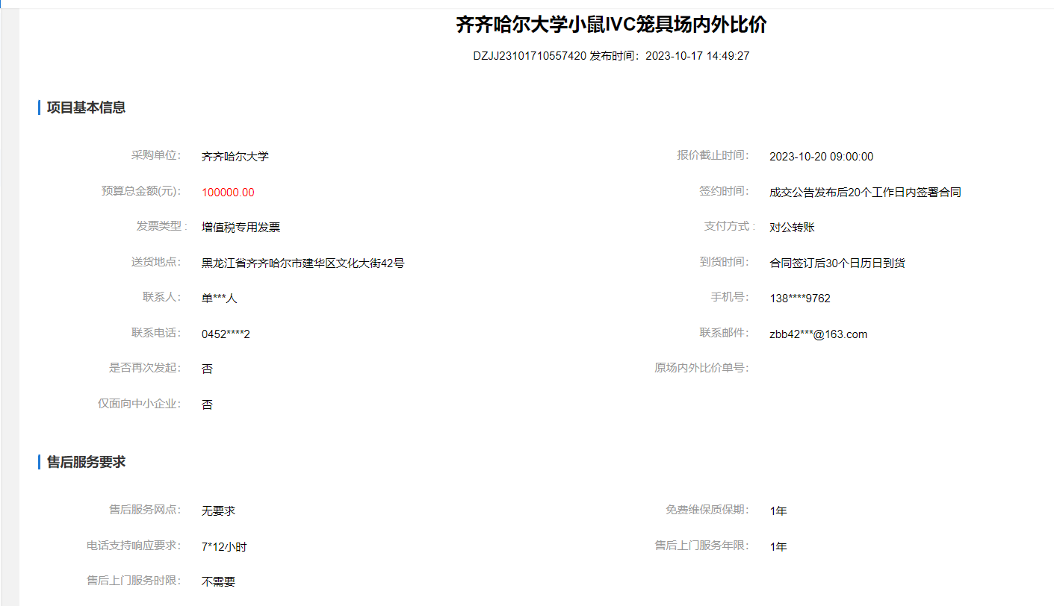This screenshot has height=606, width=1054.
Task: Click the signing time 成交公告发布后20个工作日内签署合同
Action: 865,193
